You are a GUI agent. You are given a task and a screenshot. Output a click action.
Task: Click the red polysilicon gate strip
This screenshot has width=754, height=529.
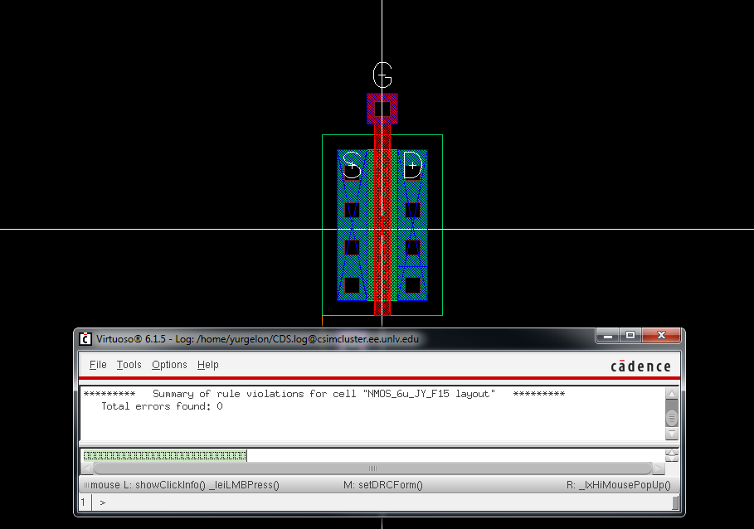coord(382,199)
